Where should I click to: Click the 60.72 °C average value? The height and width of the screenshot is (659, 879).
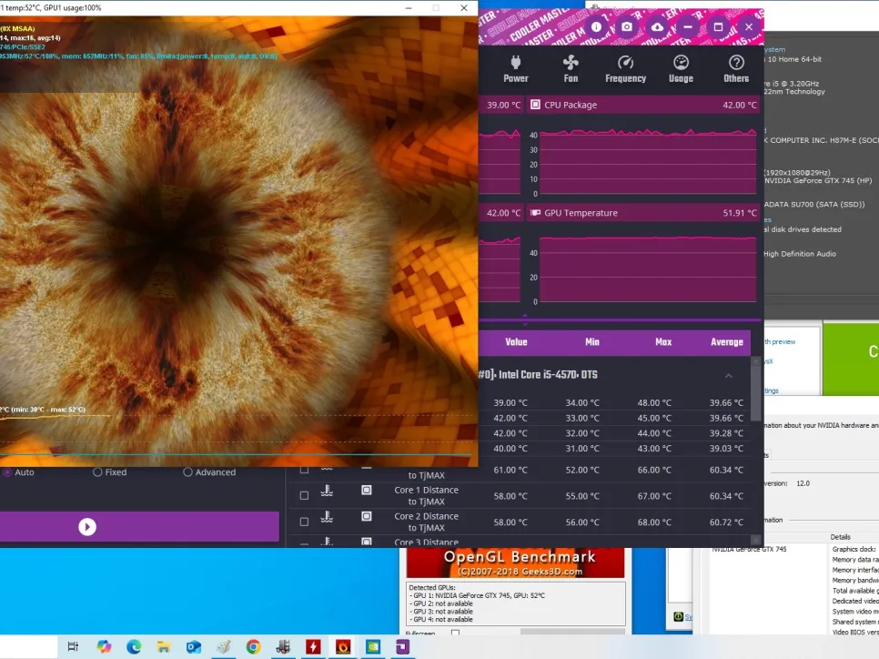[726, 522]
